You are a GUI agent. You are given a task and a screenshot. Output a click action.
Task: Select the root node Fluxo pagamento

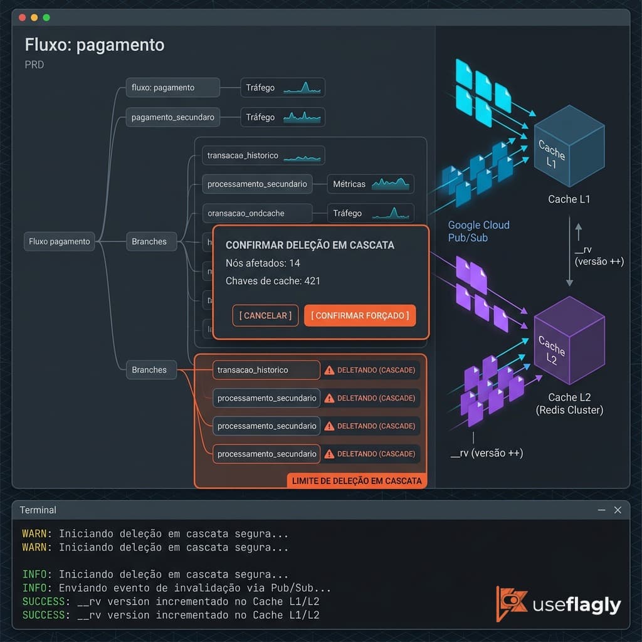[x=60, y=241]
